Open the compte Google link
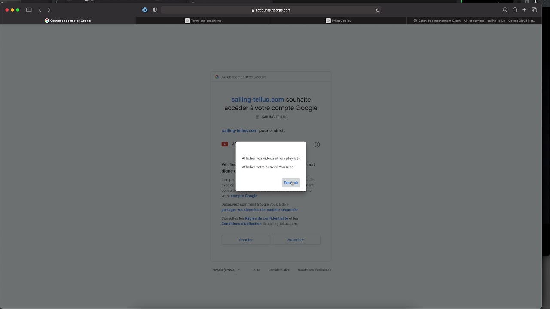The image size is (550, 309). [244, 196]
